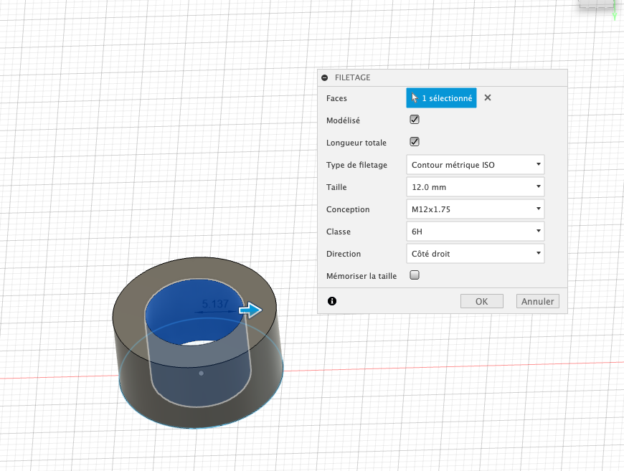Clear the selected faces with the X

pos(488,97)
